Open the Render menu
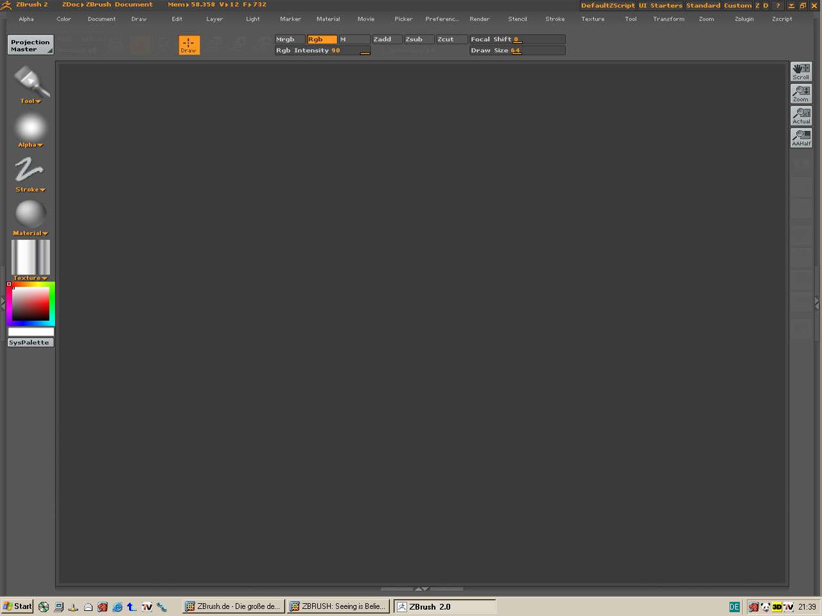Viewport: 822px width, 616px height. pyautogui.click(x=479, y=19)
